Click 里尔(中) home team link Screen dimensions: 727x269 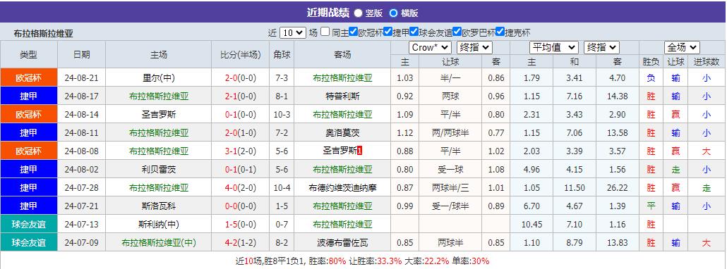coord(159,78)
